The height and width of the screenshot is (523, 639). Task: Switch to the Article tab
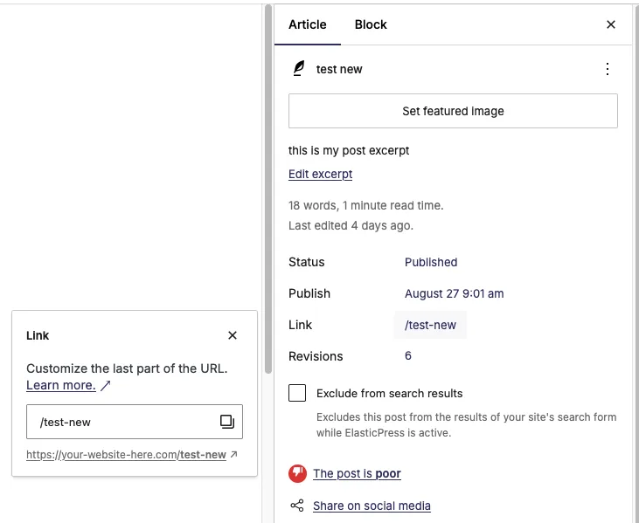pos(308,24)
